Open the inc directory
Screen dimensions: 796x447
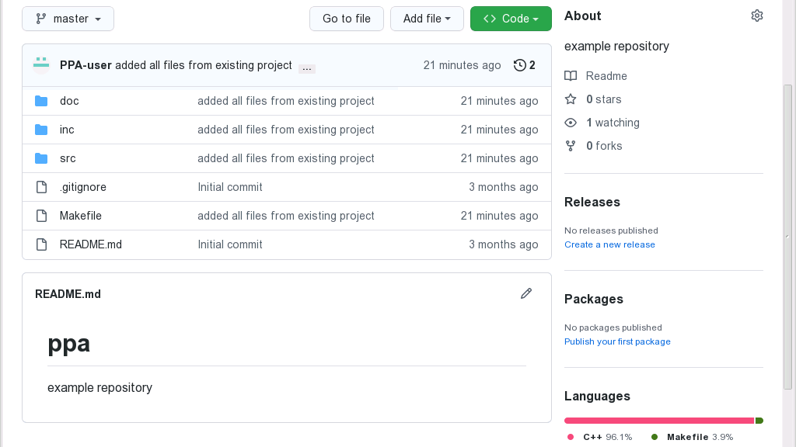tap(67, 130)
